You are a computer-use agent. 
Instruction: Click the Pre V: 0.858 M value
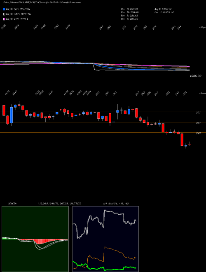tap(164, 12)
